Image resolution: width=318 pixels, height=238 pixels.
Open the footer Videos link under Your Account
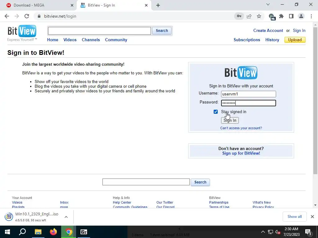click(x=17, y=202)
